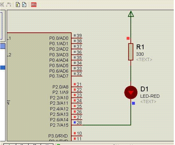Select the LED-RED value label
Image resolution: width=175 pixels, height=145 pixels.
pos(150,96)
